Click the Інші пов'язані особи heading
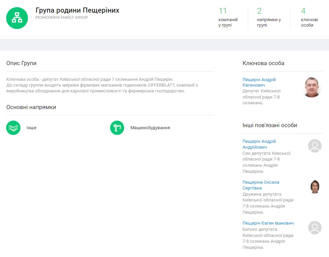 (x=270, y=125)
